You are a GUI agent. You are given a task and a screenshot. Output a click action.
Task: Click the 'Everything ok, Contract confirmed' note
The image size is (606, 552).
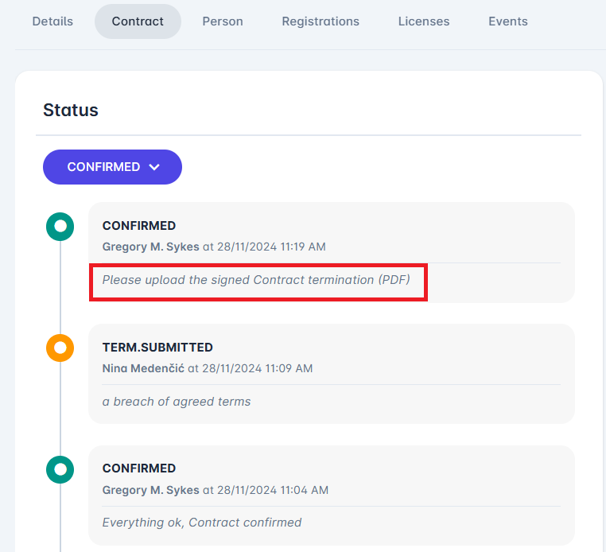(x=202, y=523)
